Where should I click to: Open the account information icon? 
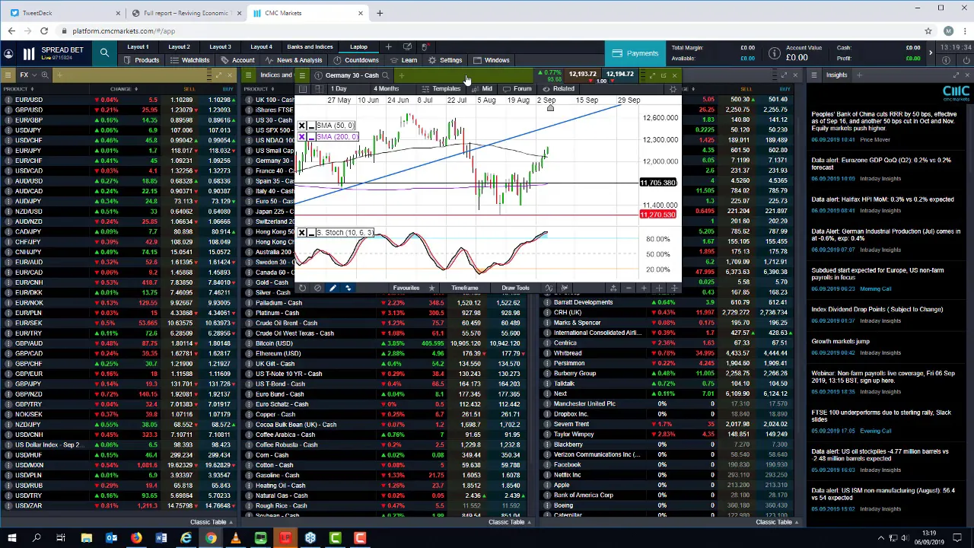pos(774,53)
